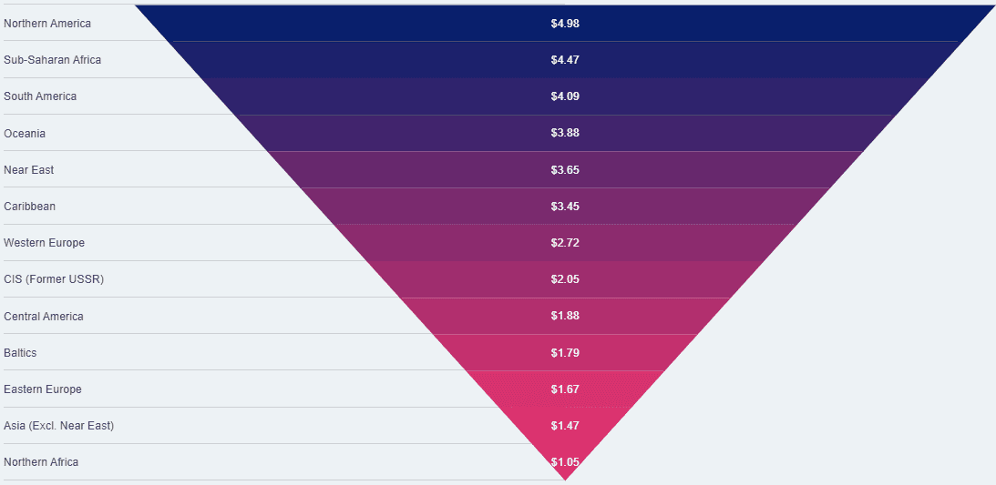
Task: Click the $2.72 funnel segment value
Action: (565, 243)
